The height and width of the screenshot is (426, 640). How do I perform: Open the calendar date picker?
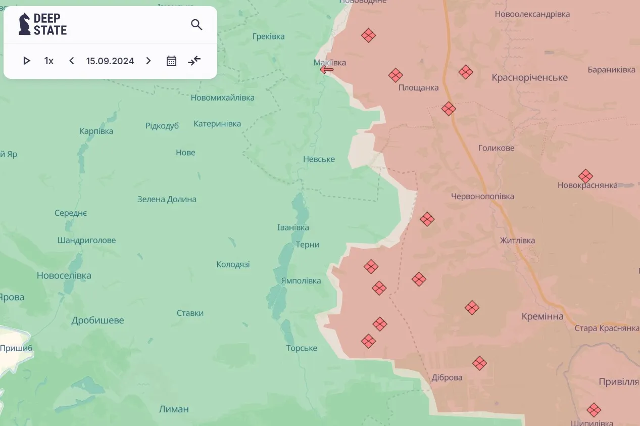pos(171,61)
